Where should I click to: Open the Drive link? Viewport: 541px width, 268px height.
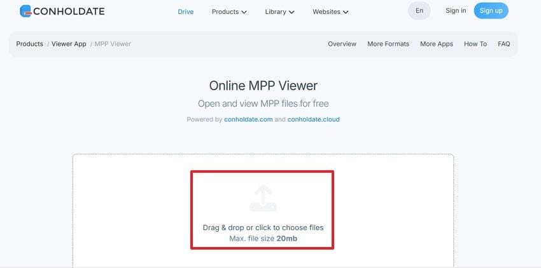pos(186,11)
